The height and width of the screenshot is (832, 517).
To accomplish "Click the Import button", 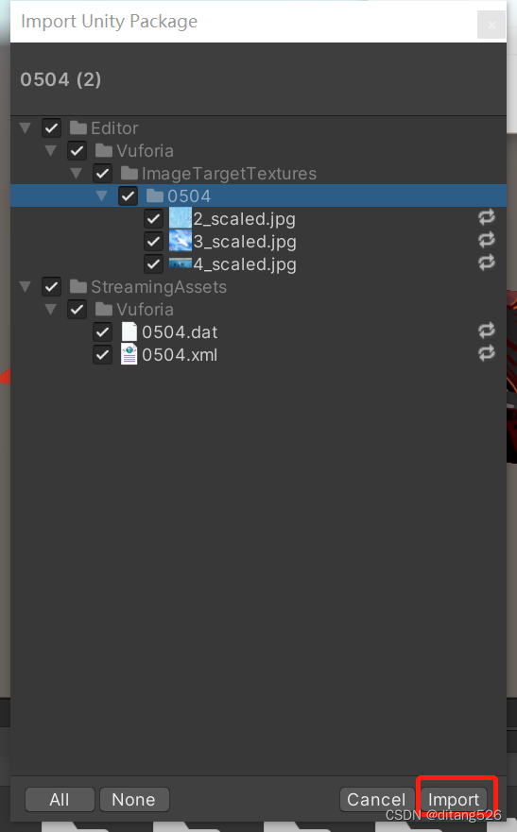I will tap(454, 799).
